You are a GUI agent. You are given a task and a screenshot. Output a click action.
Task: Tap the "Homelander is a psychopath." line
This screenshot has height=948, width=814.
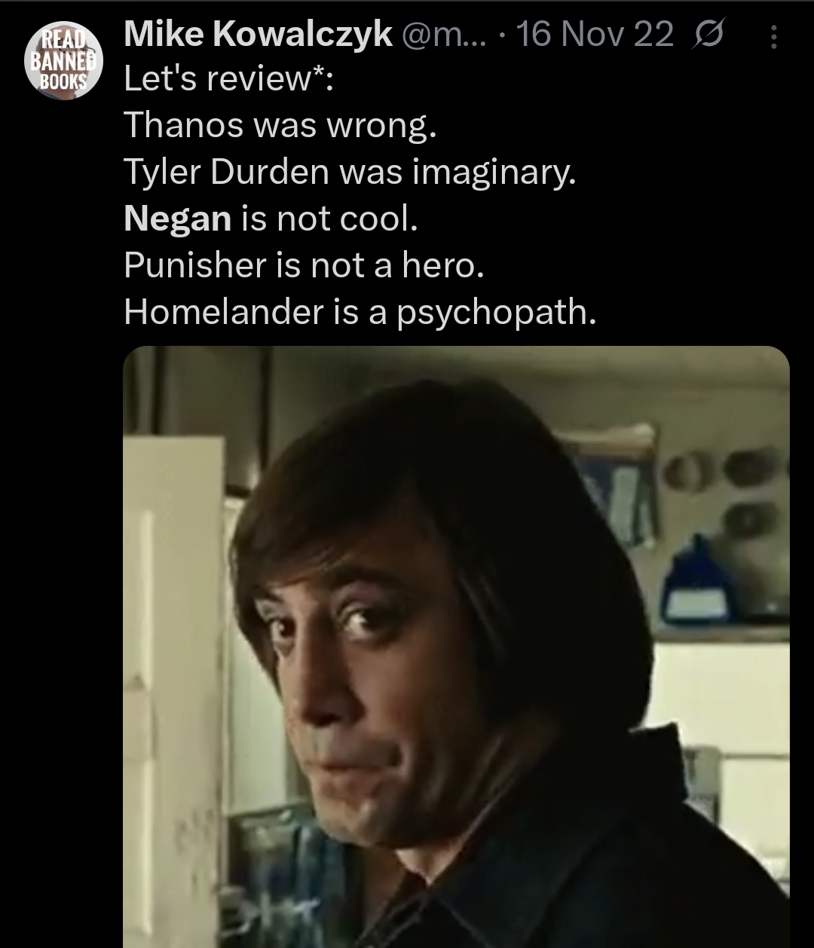pos(360,311)
